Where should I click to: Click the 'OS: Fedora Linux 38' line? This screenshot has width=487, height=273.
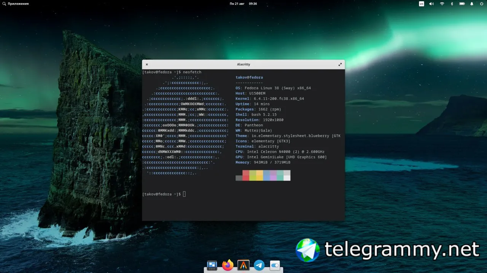(x=273, y=88)
